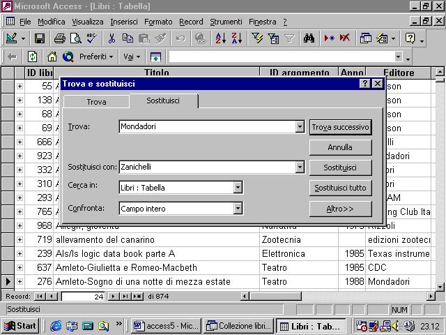446x335 pixels.
Task: Click the Delete Record icon
Action: [x=345, y=38]
